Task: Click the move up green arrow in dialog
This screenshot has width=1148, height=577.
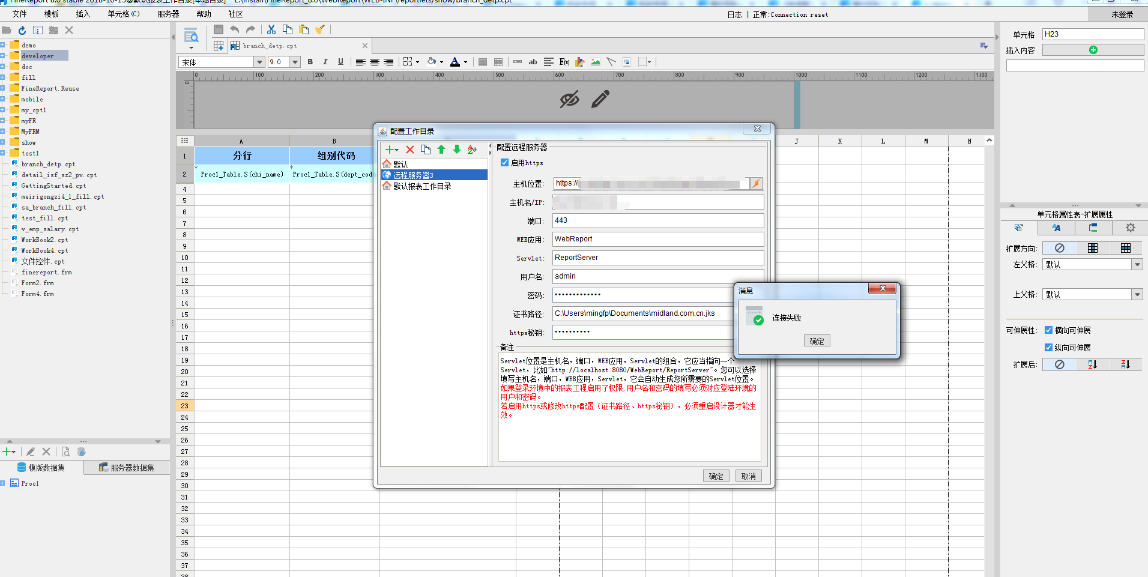Action: (441, 150)
